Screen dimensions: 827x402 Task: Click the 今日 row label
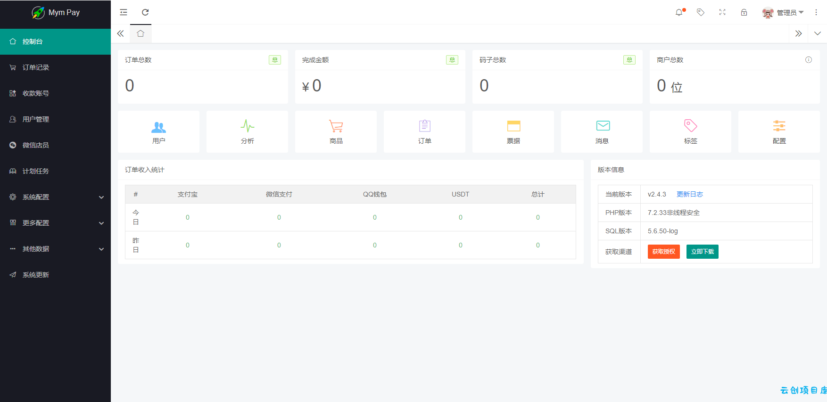136,217
